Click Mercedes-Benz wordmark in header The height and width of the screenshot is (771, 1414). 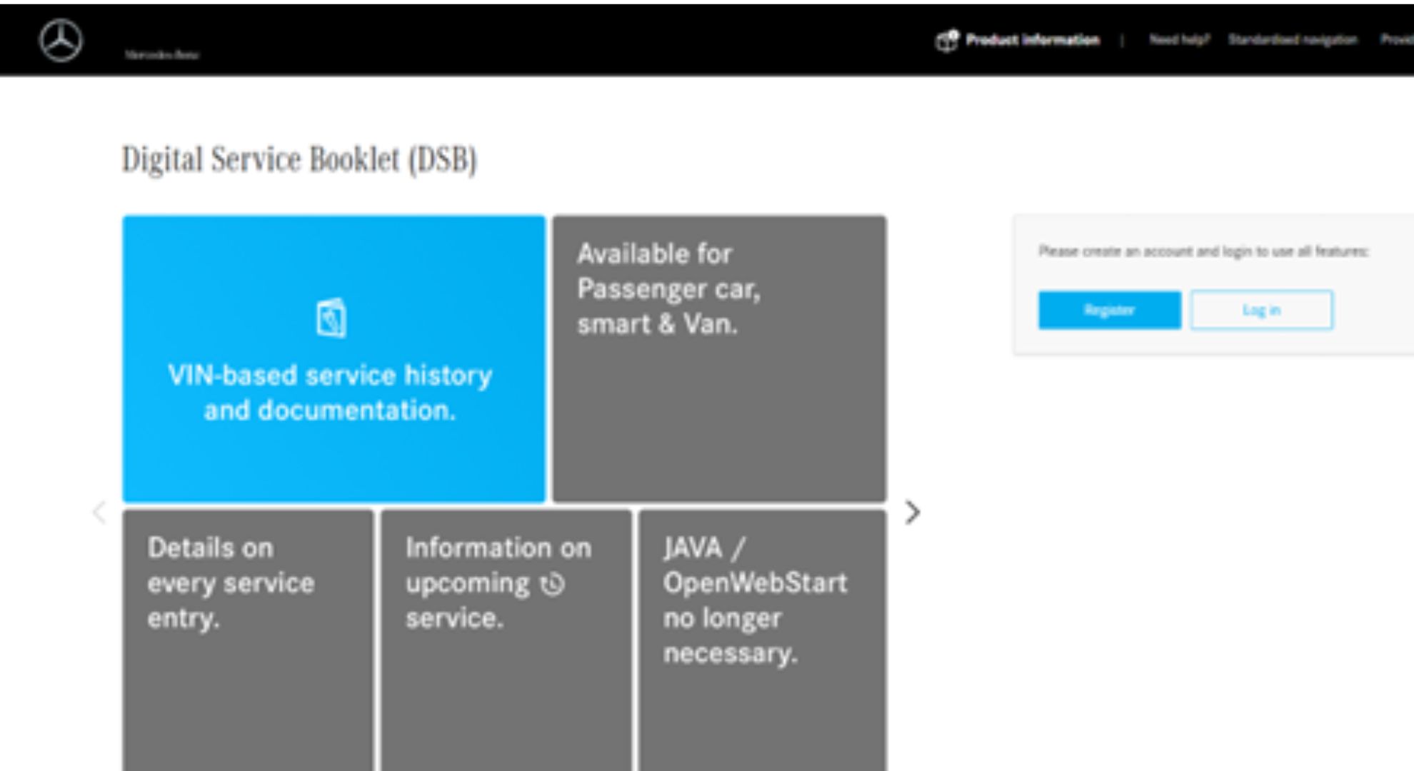coord(162,54)
